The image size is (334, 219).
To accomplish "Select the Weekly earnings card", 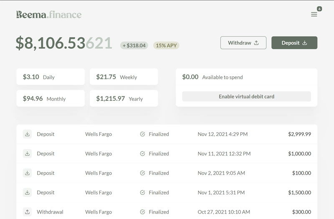I will [124, 77].
